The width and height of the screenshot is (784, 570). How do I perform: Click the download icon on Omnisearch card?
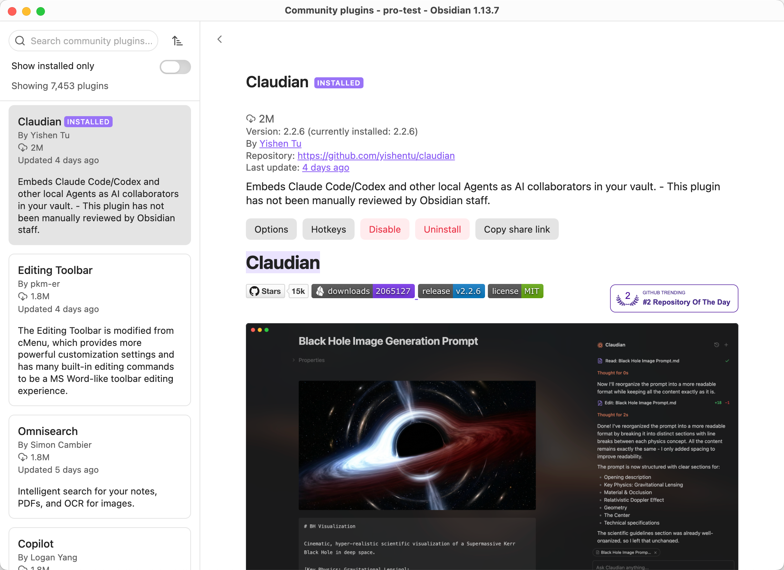tap(23, 457)
